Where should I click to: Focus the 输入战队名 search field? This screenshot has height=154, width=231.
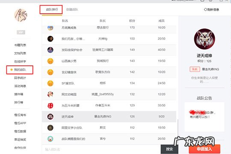[x=101, y=149]
